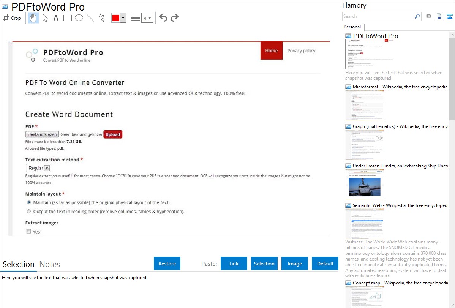
Task: Paste as Image
Action: click(x=295, y=264)
